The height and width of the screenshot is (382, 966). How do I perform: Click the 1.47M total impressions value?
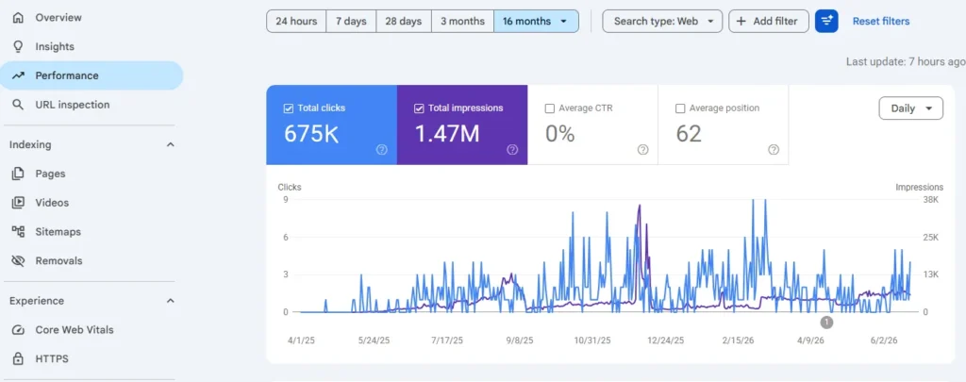pos(446,134)
